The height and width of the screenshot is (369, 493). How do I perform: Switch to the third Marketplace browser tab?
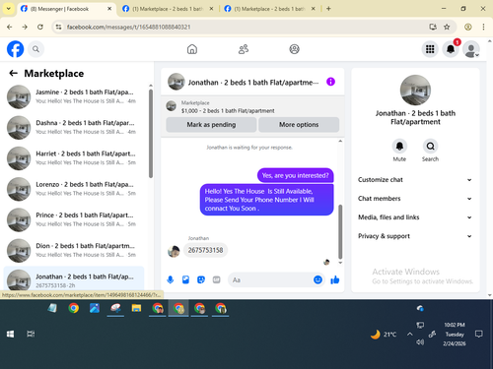269,9
